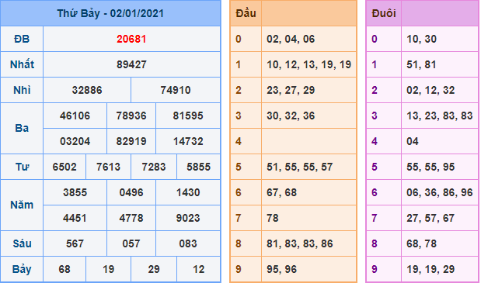Image resolution: width=481 pixels, height=283 pixels.
Task: Select the Năm prize label
Action: [22, 205]
